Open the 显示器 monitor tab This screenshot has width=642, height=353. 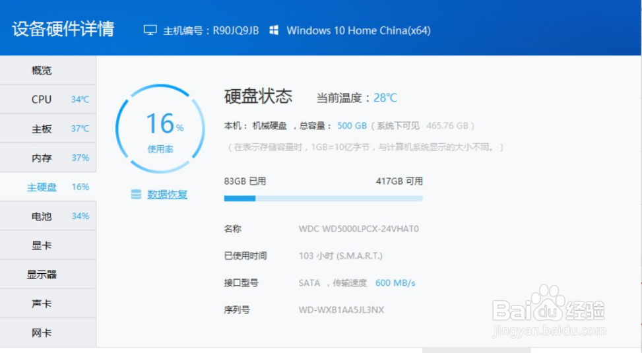(48, 274)
